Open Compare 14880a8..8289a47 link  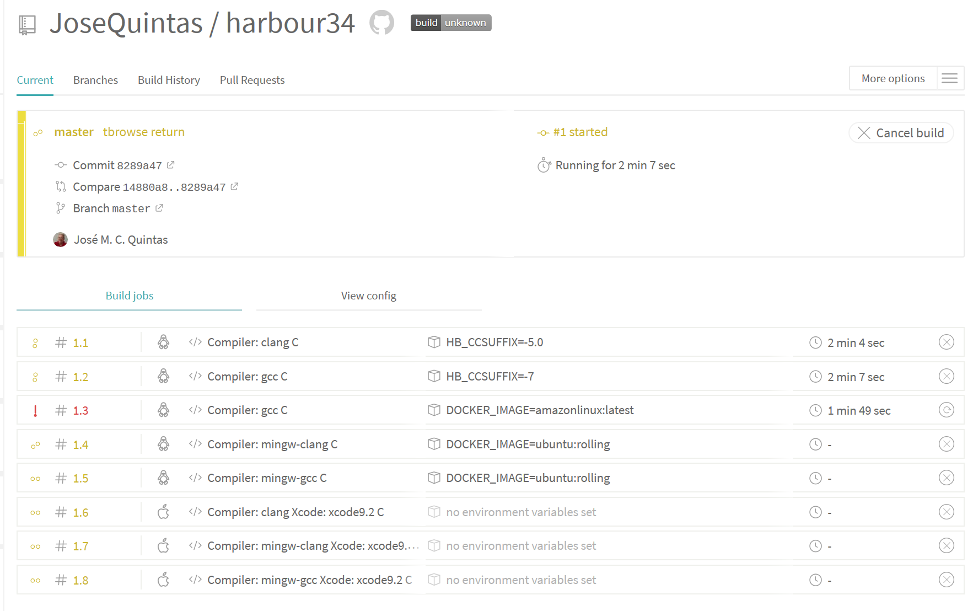coord(149,187)
